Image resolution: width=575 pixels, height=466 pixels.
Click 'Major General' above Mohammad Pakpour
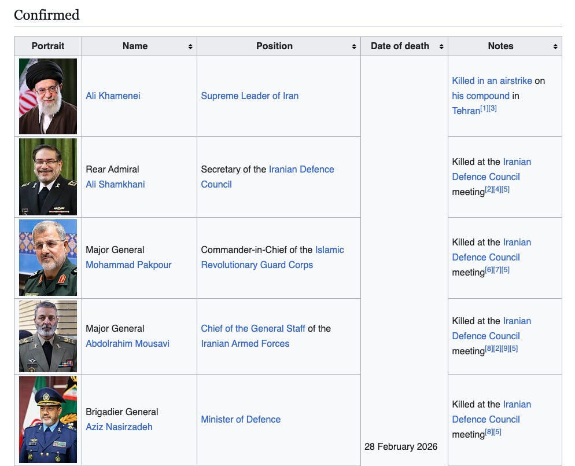pos(115,250)
